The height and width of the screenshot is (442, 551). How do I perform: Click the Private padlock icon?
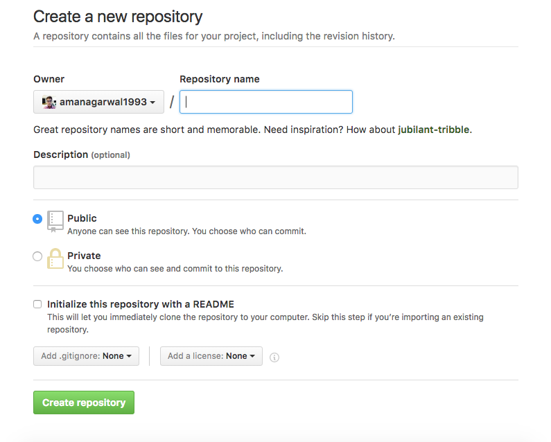pyautogui.click(x=55, y=258)
